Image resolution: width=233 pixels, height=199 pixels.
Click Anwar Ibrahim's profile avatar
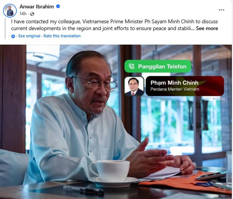[10, 11]
